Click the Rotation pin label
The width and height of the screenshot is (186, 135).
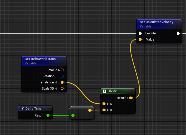tap(48, 76)
